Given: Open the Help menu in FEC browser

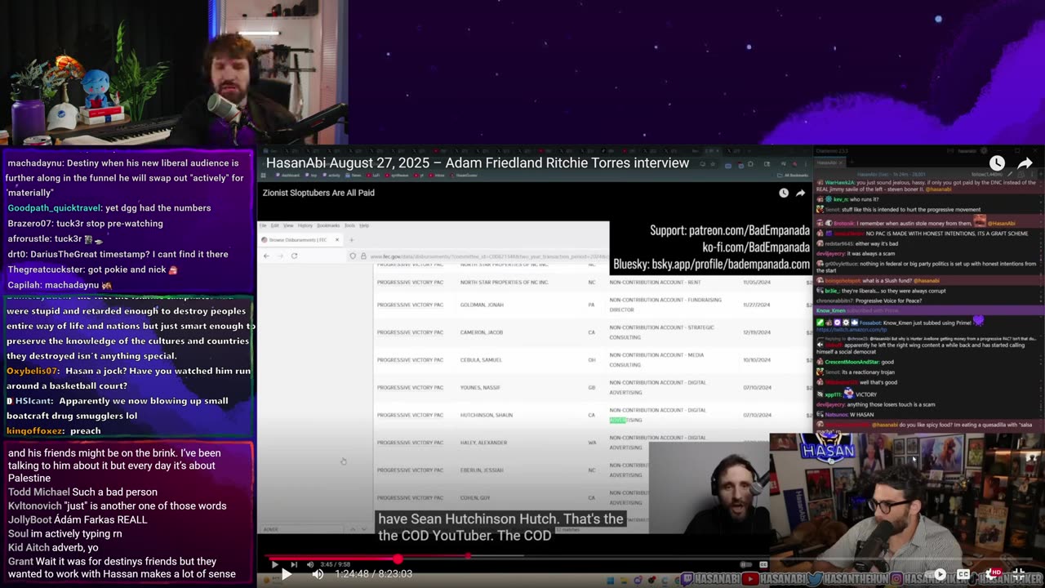Looking at the screenshot, I should coord(364,225).
